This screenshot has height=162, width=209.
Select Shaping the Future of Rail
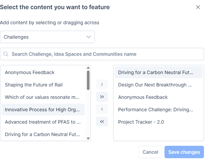34,85
